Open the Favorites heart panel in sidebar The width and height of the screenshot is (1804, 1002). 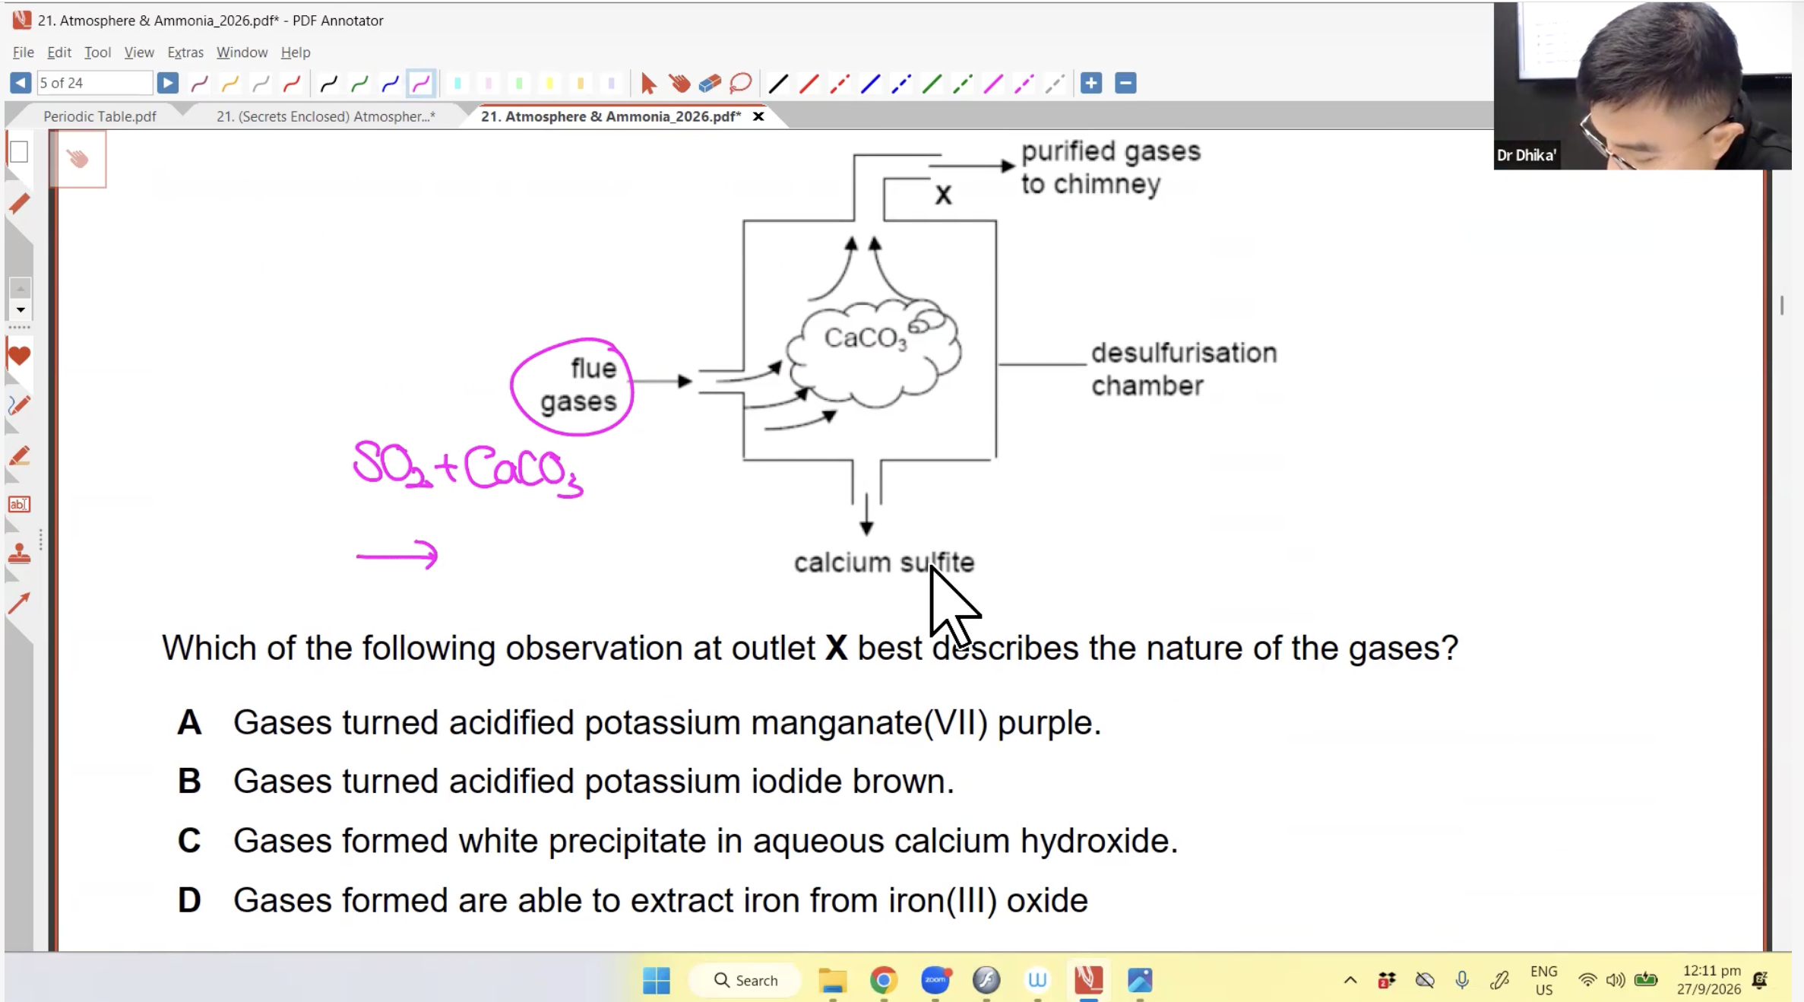point(19,355)
